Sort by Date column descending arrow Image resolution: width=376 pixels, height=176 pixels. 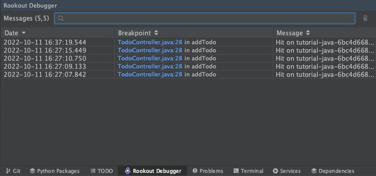pos(23,33)
